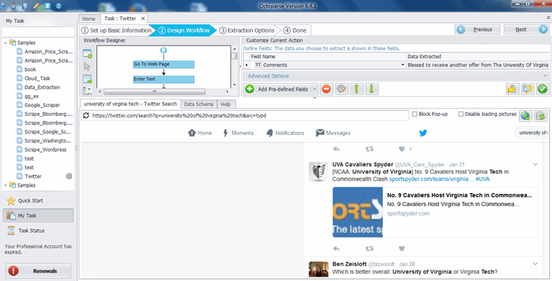552x281 pixels.
Task: Click the red delete field icon
Action: (327, 89)
